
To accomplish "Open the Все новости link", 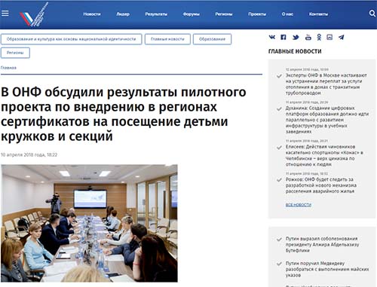I will [299, 205].
